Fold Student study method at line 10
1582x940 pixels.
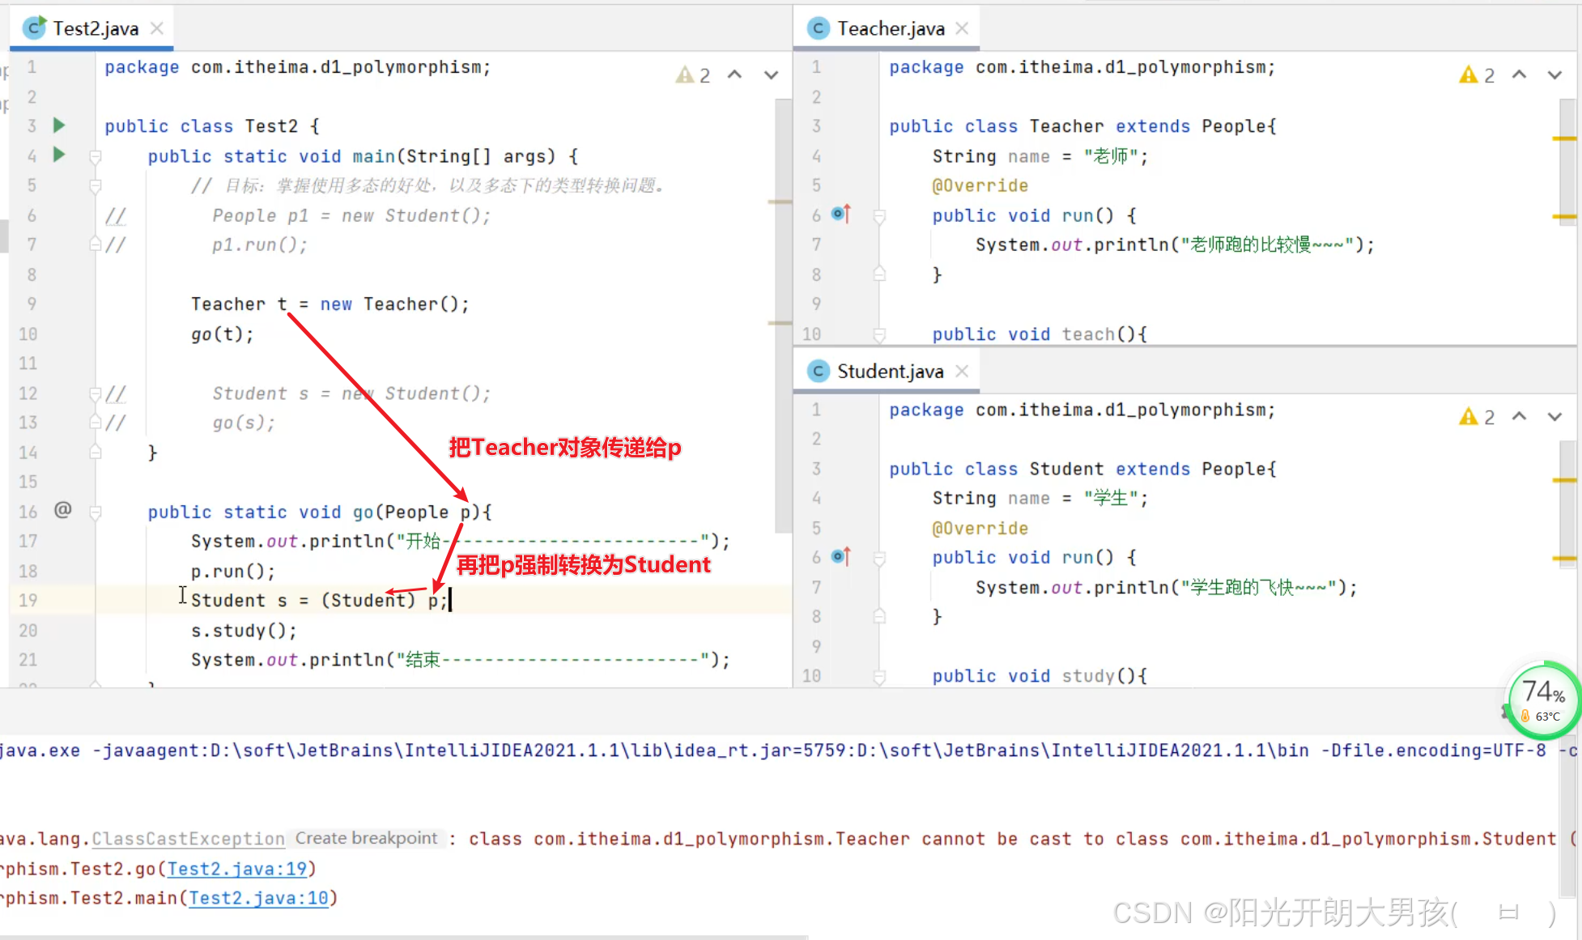[879, 676]
